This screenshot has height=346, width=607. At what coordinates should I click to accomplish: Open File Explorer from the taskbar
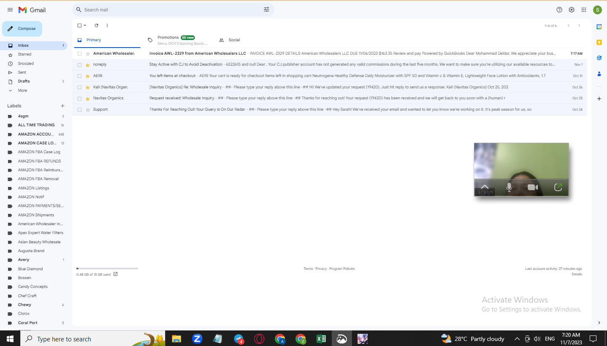click(x=176, y=339)
